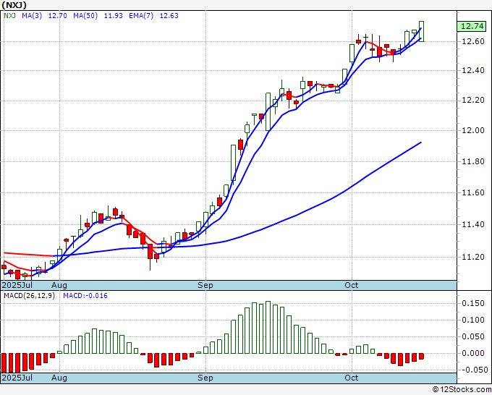Click the EMA(7) legend label
This screenshot has height=395, width=492.
pyautogui.click(x=141, y=15)
